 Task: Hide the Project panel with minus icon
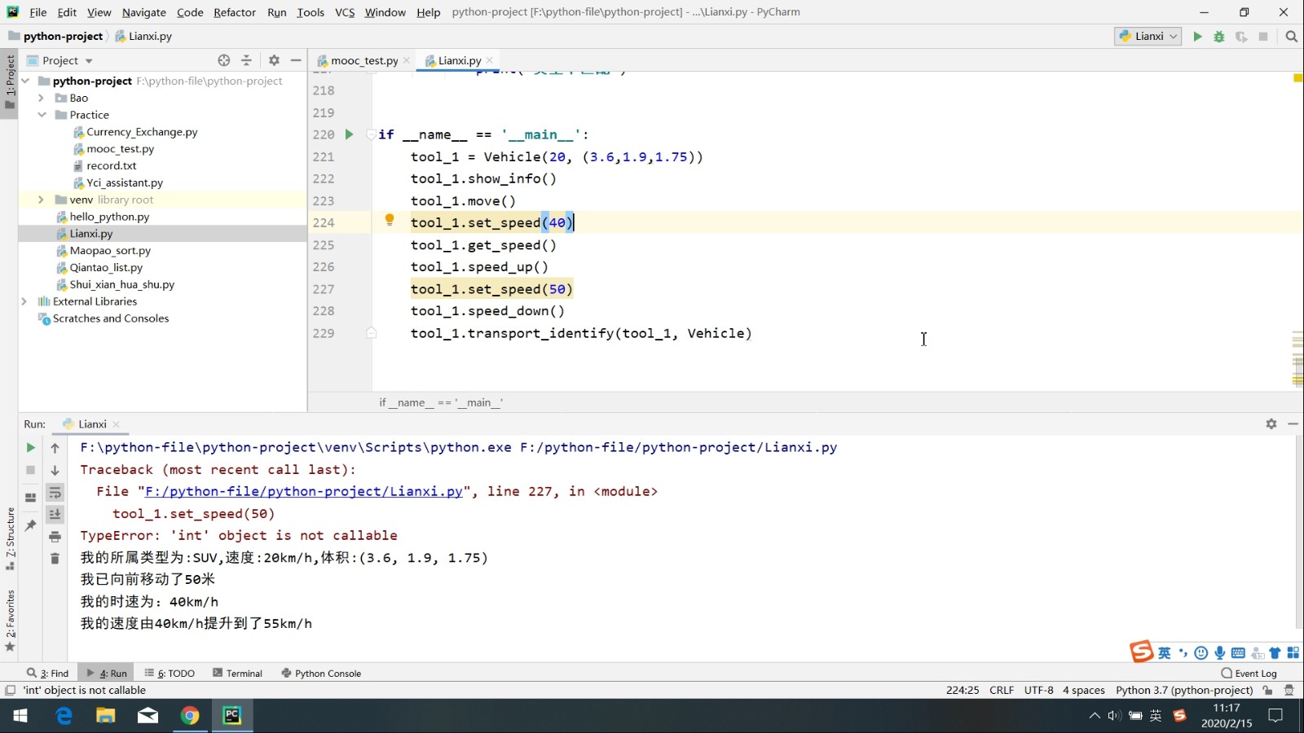coord(296,60)
